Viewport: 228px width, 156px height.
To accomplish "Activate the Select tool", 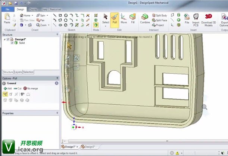I will coord(106,19).
